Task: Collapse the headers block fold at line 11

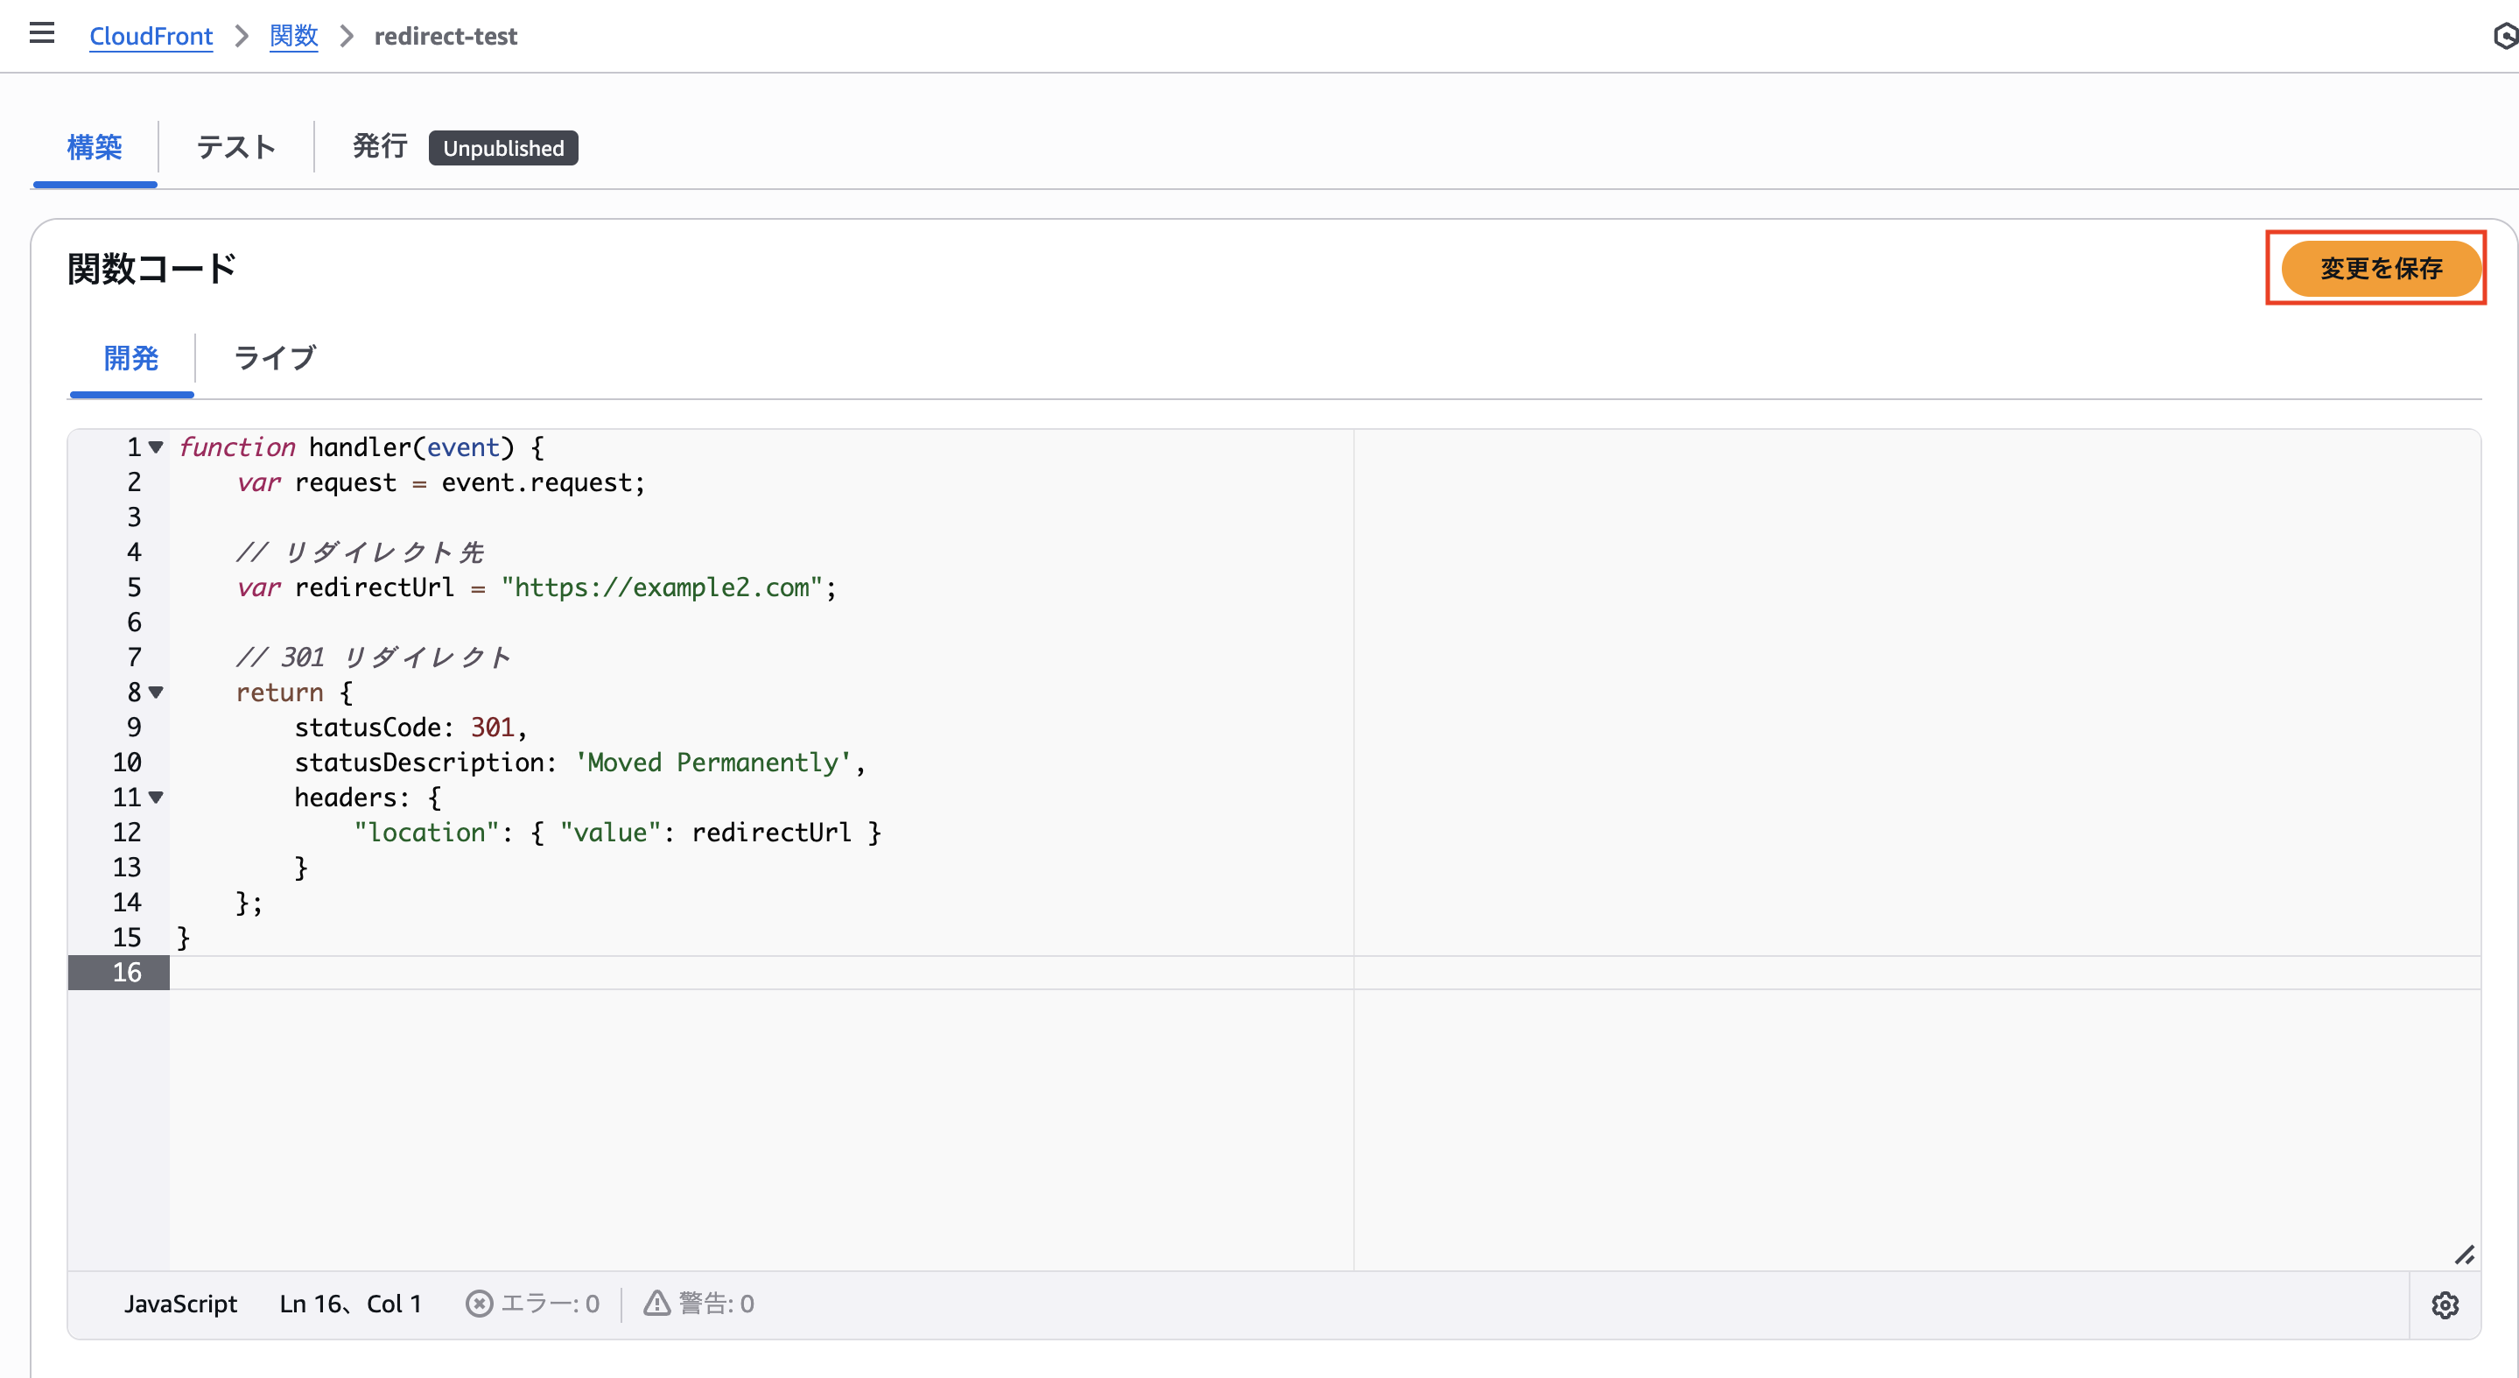Action: pyautogui.click(x=156, y=797)
